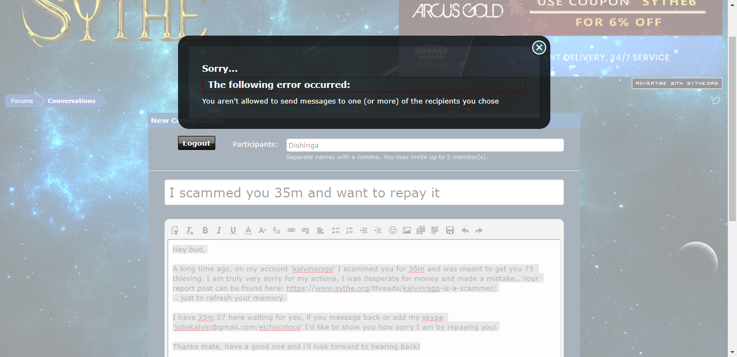Open the Conversations breadcrumb link
The height and width of the screenshot is (357, 737).
[72, 101]
